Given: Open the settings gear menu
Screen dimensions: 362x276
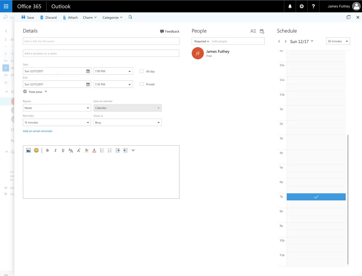Looking at the screenshot, I should (302, 6).
